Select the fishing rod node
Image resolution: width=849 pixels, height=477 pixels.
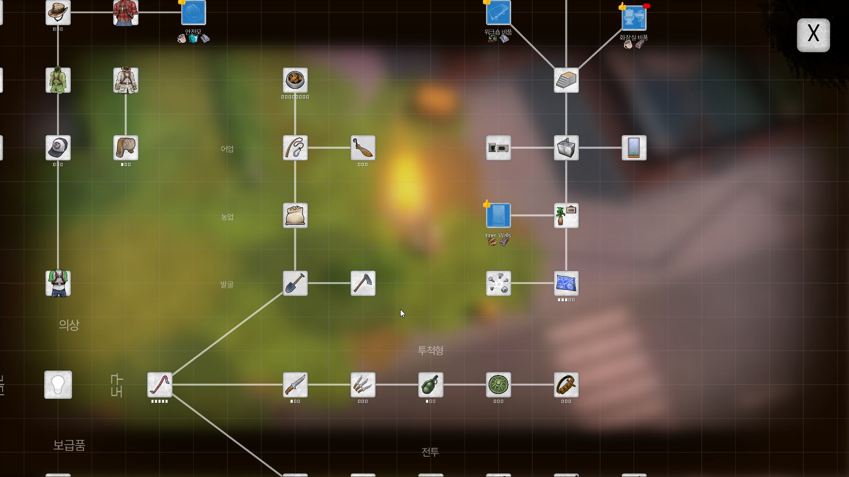[x=295, y=148]
